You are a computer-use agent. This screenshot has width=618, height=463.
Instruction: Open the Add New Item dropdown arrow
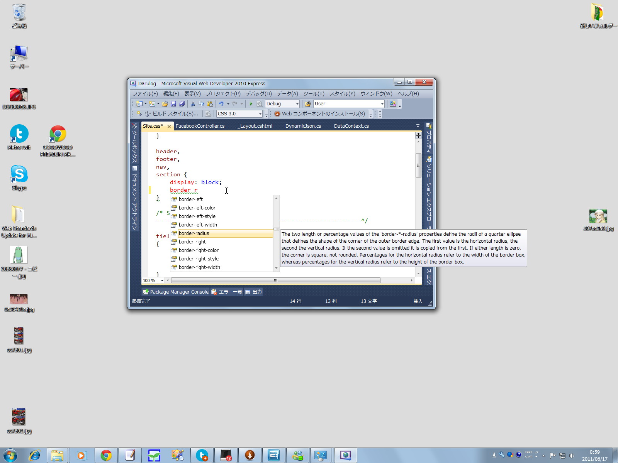click(158, 104)
